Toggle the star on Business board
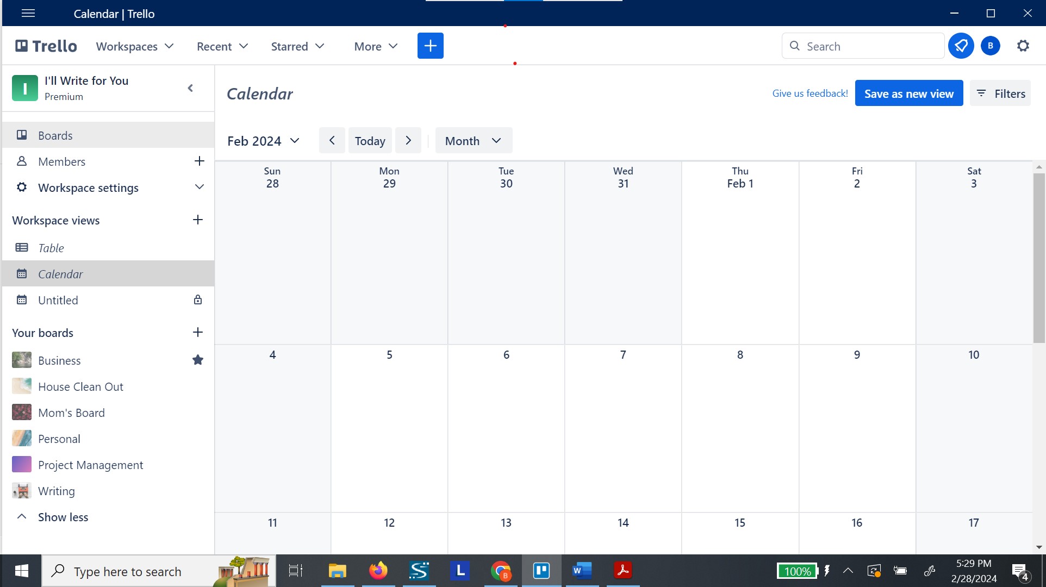Image resolution: width=1046 pixels, height=587 pixels. pyautogui.click(x=197, y=360)
